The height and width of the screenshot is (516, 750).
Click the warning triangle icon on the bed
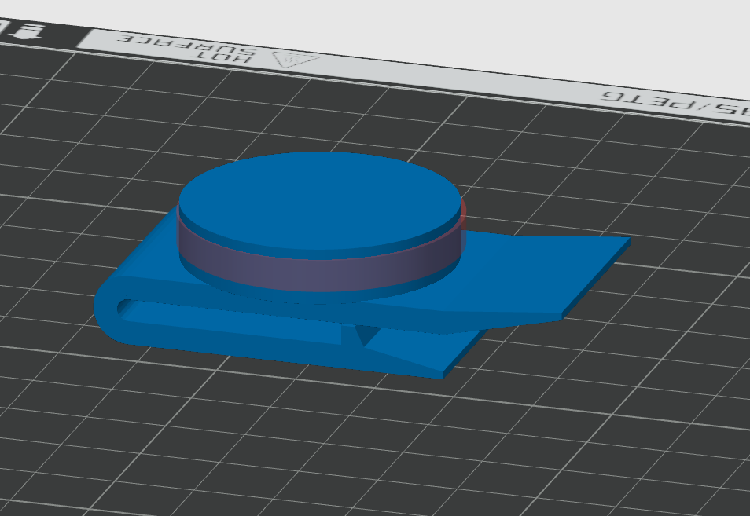click(x=295, y=59)
